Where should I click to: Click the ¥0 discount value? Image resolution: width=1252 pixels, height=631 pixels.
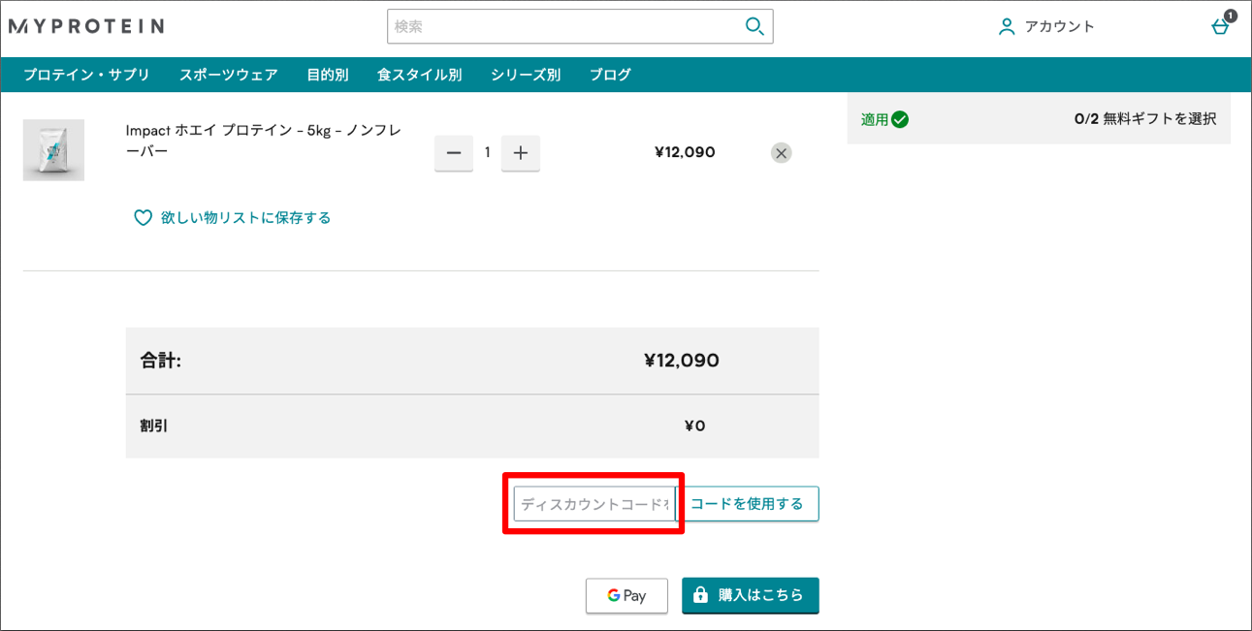[695, 426]
